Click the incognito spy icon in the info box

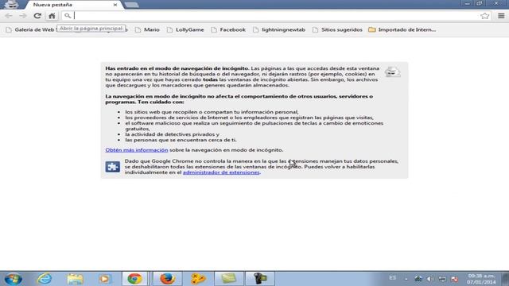392,71
